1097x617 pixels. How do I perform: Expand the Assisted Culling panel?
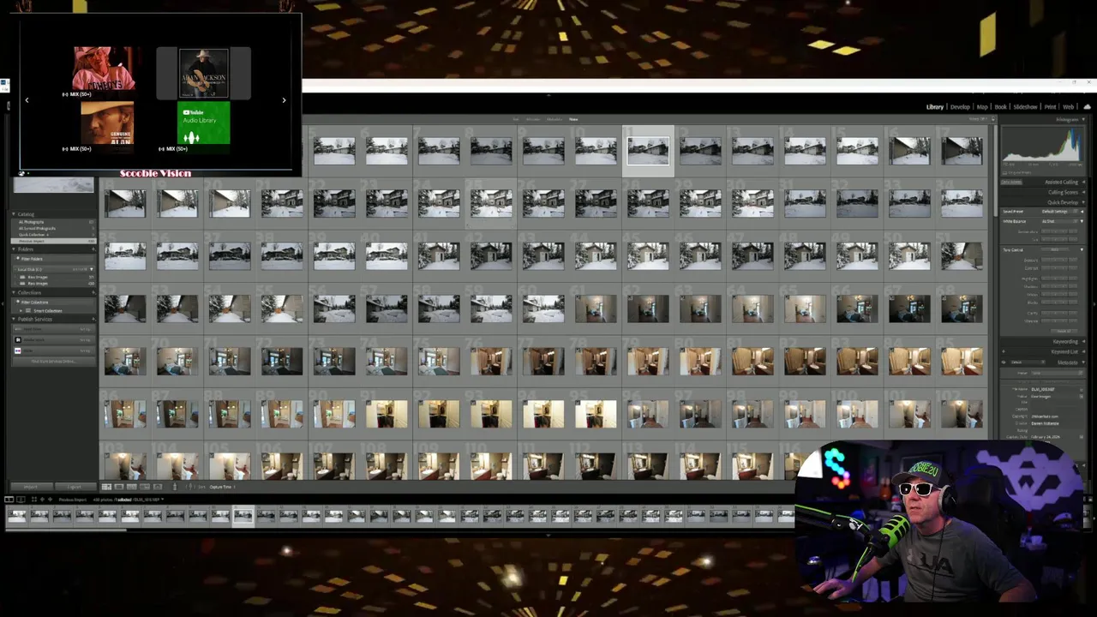pyautogui.click(x=1083, y=182)
